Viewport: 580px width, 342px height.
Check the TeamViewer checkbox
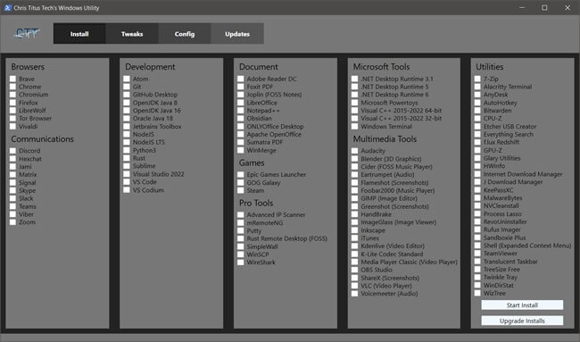pyautogui.click(x=477, y=254)
